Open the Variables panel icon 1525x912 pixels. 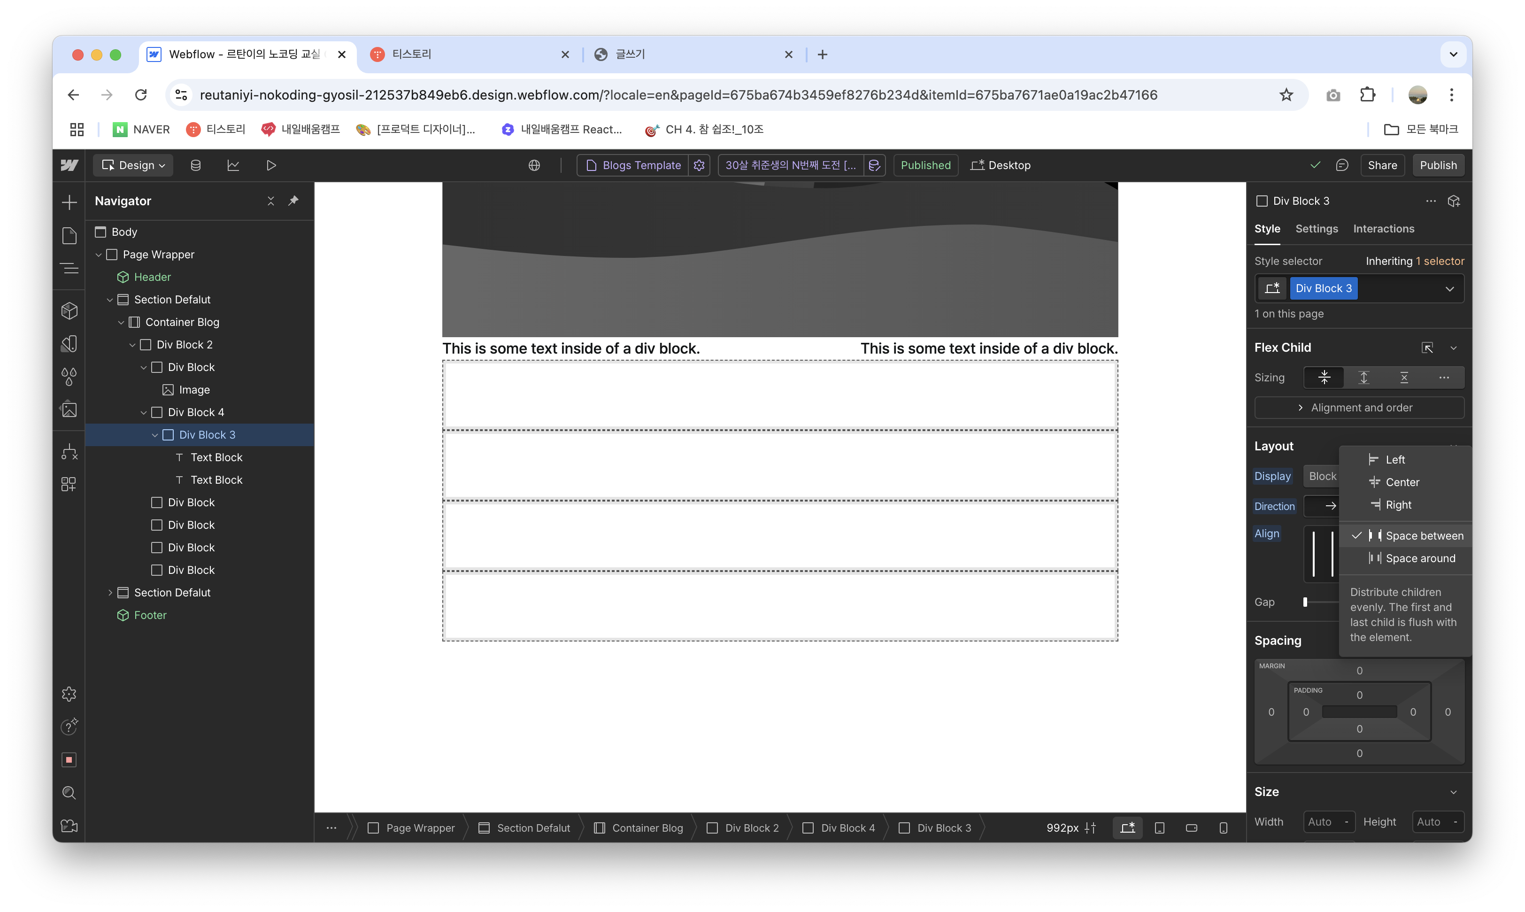69,344
